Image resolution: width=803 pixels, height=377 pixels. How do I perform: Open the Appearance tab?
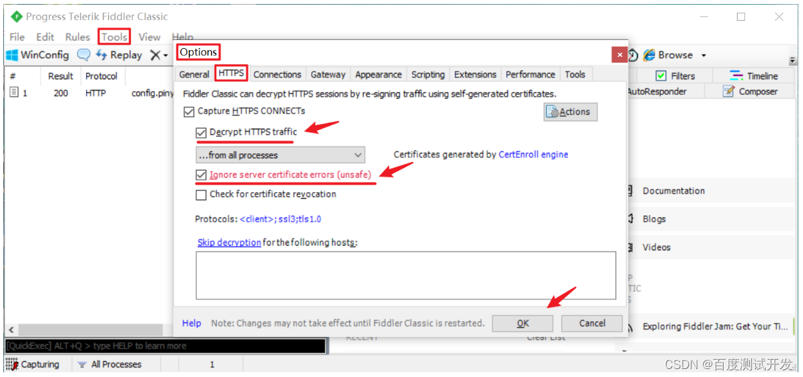point(378,74)
